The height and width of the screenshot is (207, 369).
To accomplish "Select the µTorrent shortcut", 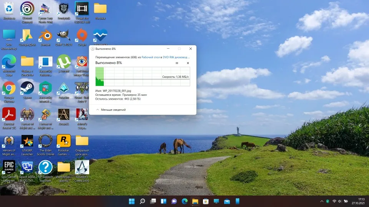I will point(63,63).
